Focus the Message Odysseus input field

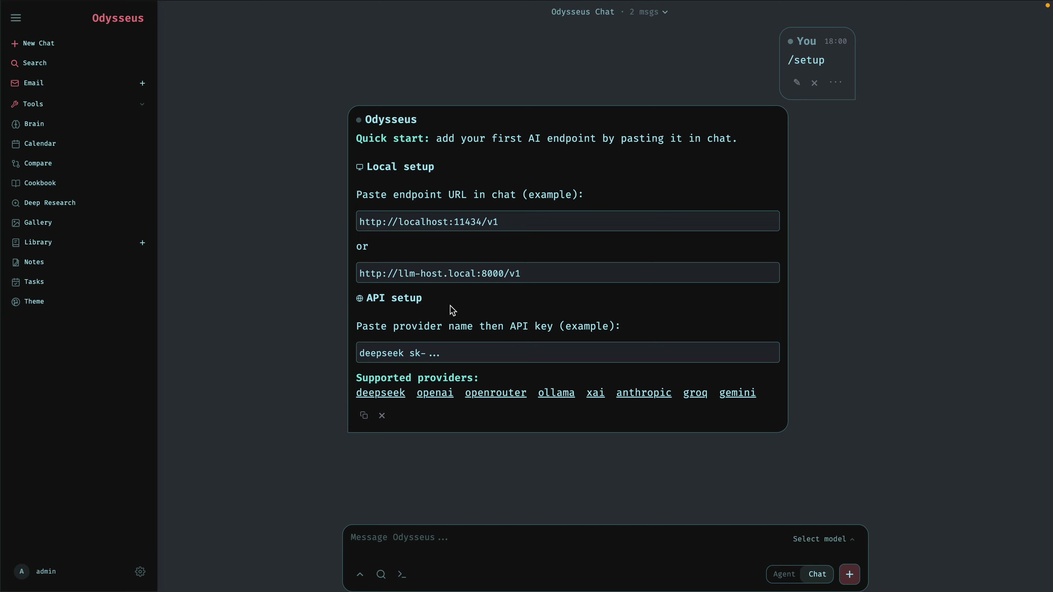(564, 538)
